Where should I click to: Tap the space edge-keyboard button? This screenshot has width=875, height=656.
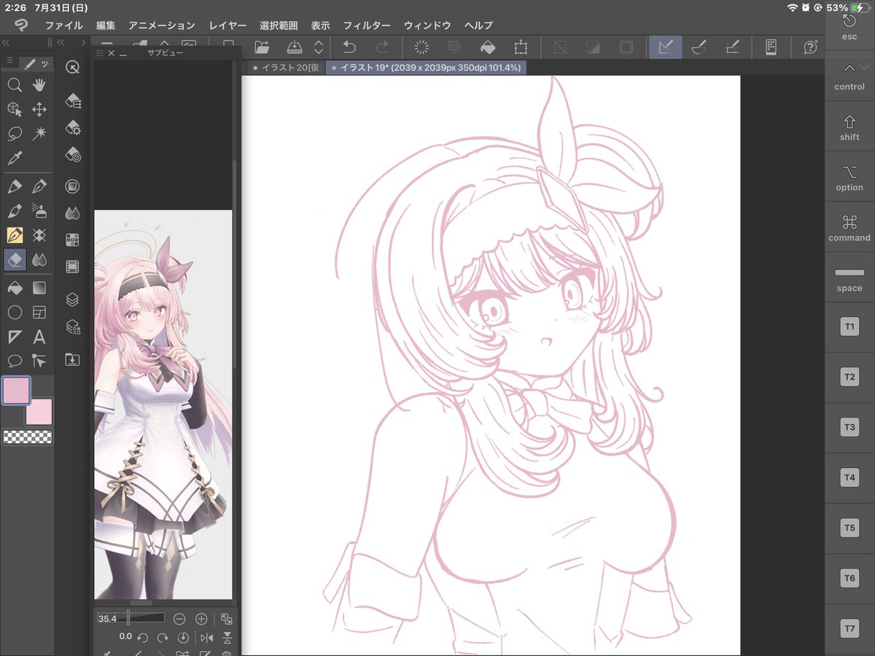[849, 278]
